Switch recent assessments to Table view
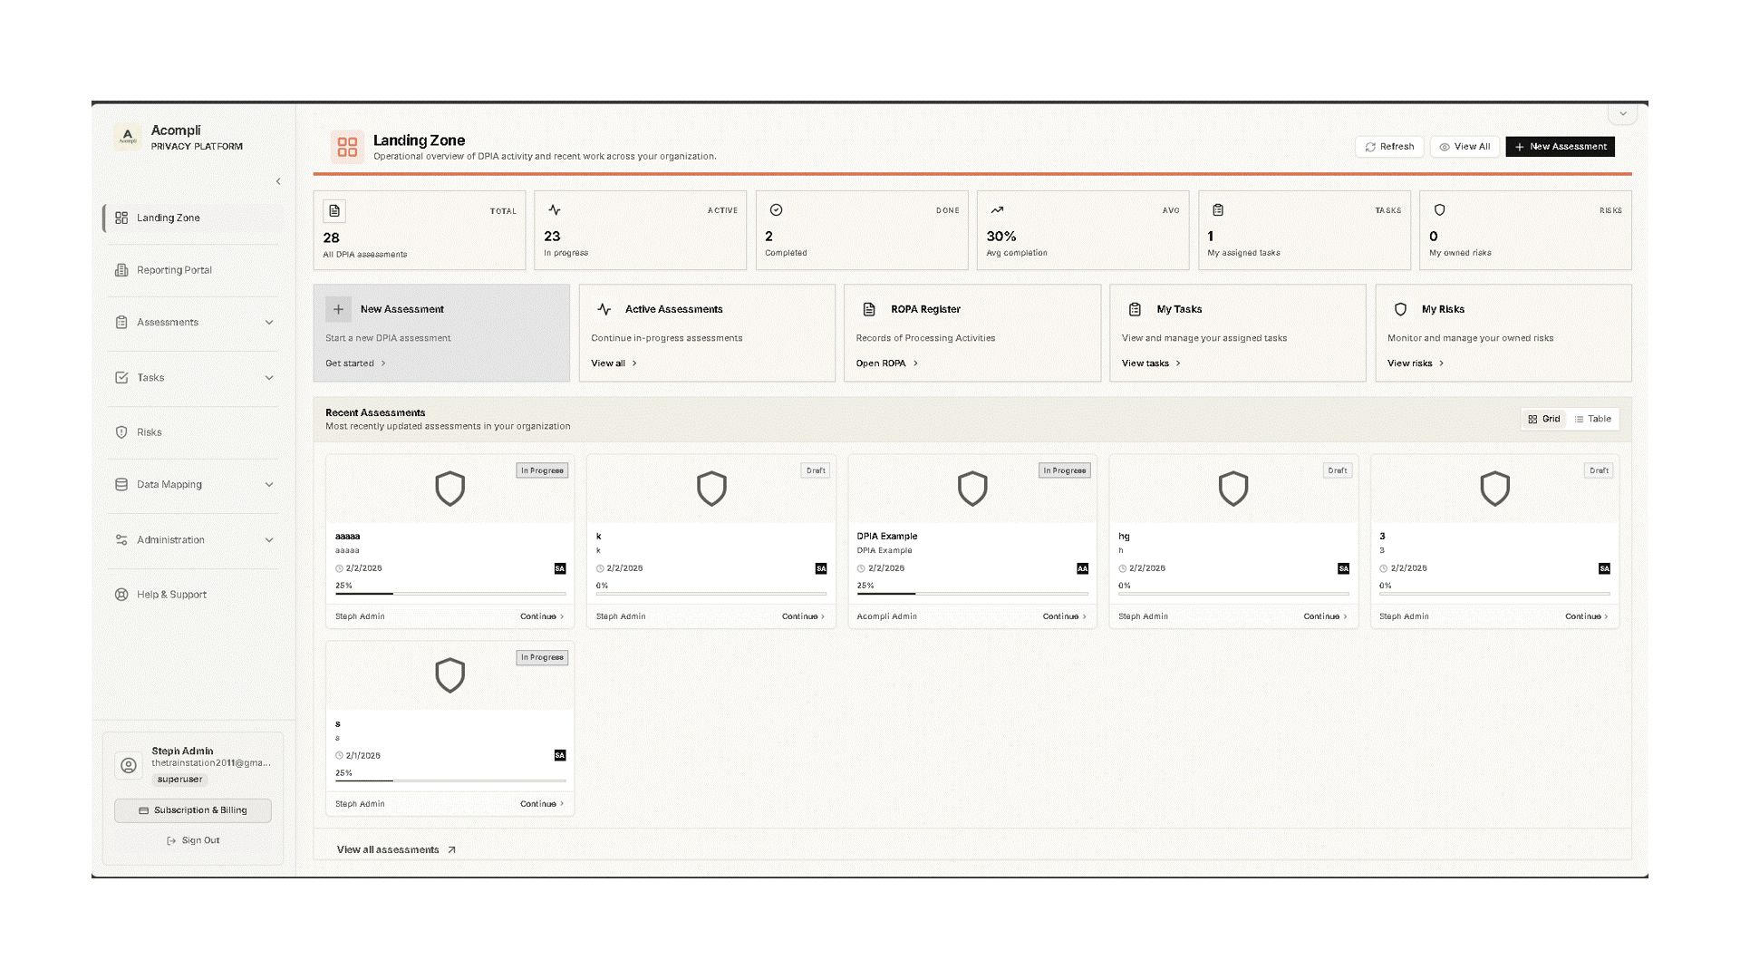The width and height of the screenshot is (1740, 979). click(x=1592, y=419)
